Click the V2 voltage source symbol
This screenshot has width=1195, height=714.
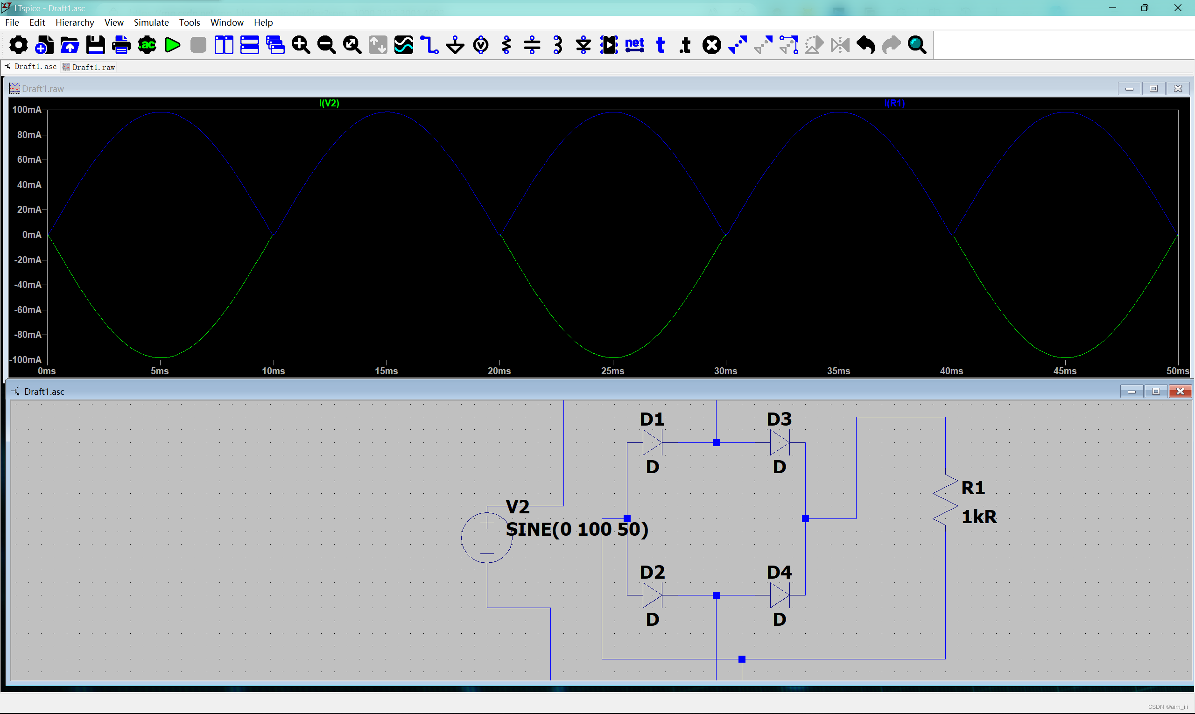tap(486, 538)
